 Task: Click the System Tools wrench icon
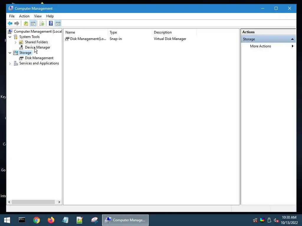pyautogui.click(x=15, y=37)
